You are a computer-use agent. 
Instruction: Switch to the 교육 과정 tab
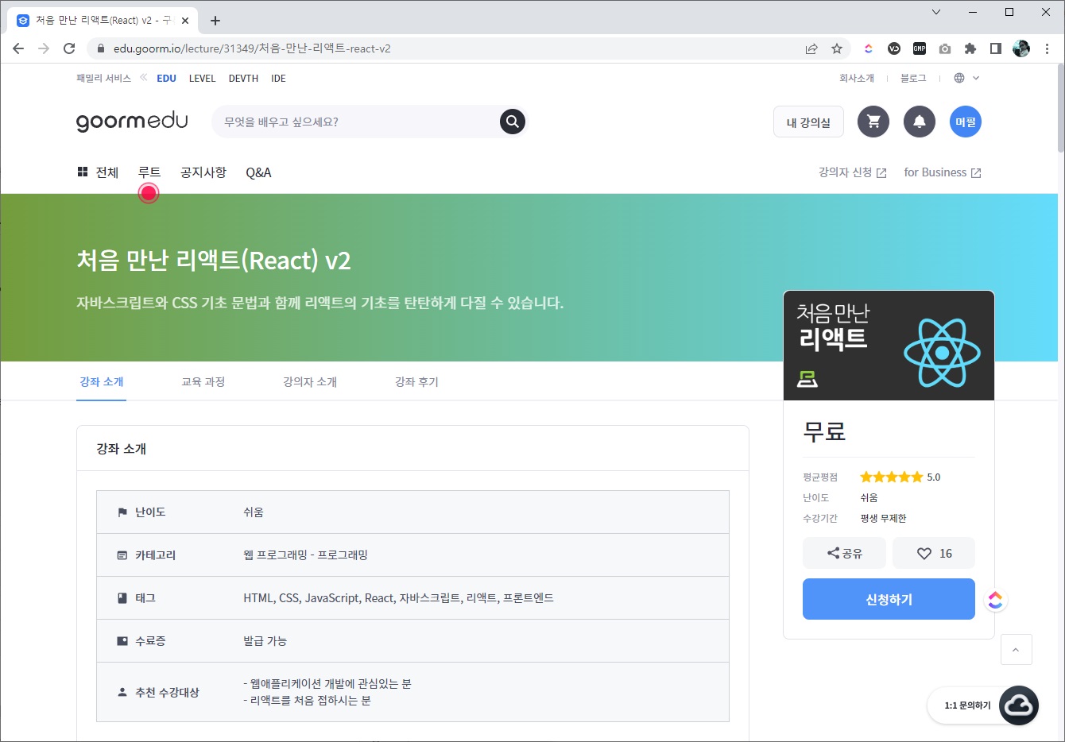pos(203,382)
